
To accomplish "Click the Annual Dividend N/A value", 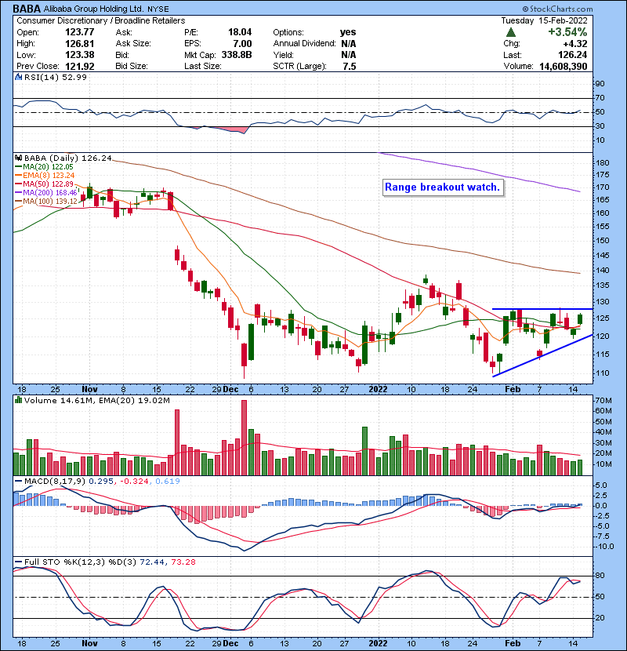I will pyautogui.click(x=349, y=43).
